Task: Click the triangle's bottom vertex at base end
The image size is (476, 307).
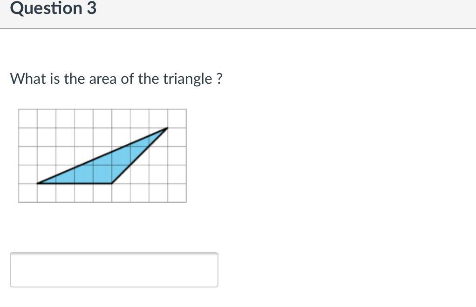Action: (x=112, y=183)
